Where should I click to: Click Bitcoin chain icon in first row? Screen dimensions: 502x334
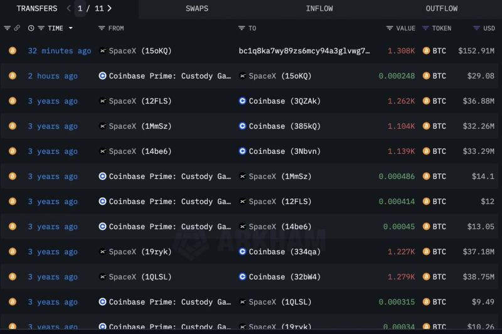[12, 51]
